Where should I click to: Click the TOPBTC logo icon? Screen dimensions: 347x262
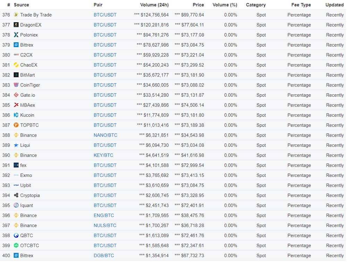tap(16, 125)
